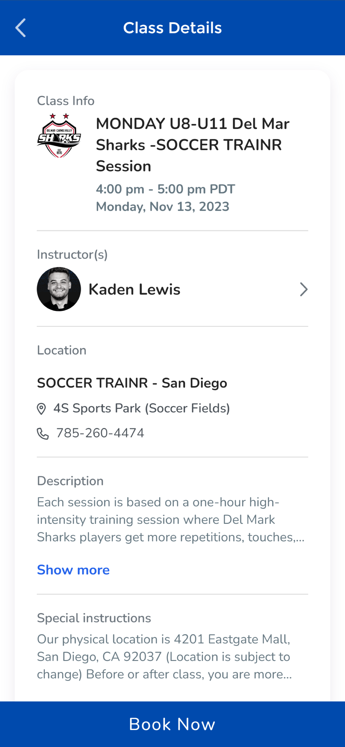Tap the Del Mar Sharks club logo

coord(59,135)
